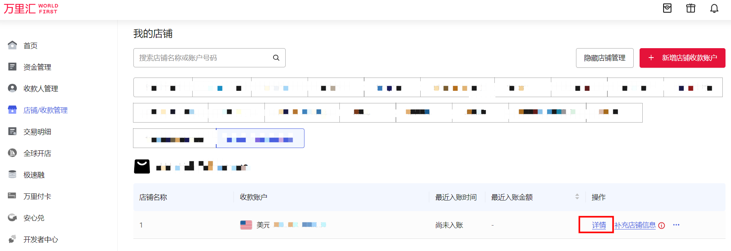This screenshot has width=731, height=251.
Task: Click the WorldFirst logo
Action: point(31,9)
